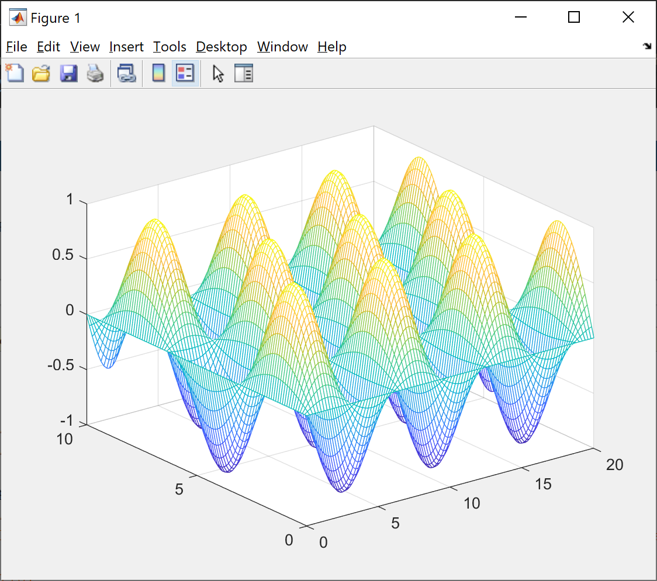The height and width of the screenshot is (581, 657).
Task: Open a file with the folder icon
Action: 41,74
